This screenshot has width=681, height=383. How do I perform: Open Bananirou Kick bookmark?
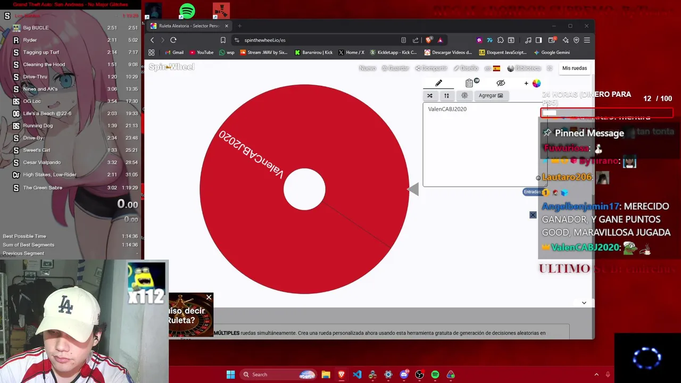(x=313, y=52)
